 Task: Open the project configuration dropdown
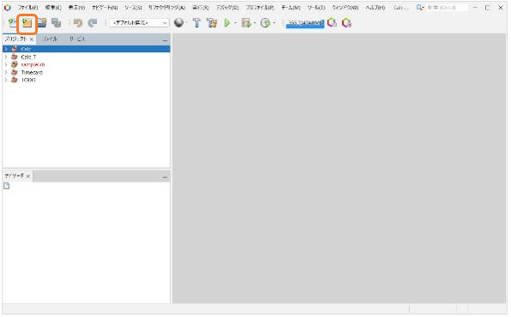tap(139, 23)
